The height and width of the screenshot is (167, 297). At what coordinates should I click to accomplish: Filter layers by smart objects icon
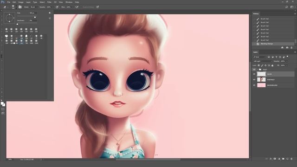click(x=284, y=57)
